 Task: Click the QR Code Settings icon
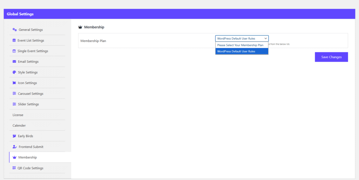tap(14, 168)
